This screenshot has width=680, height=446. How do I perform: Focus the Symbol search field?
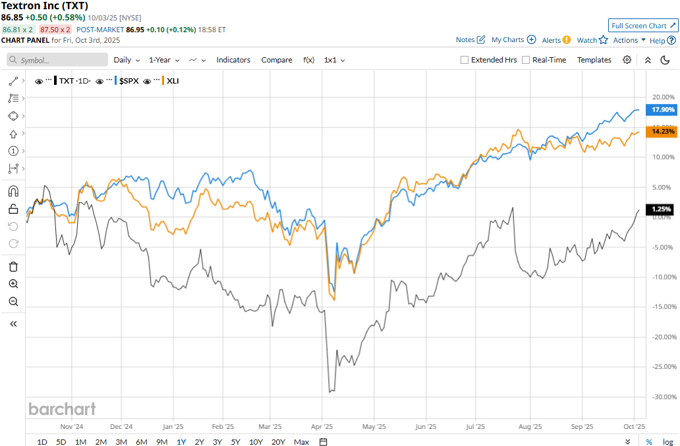click(57, 60)
